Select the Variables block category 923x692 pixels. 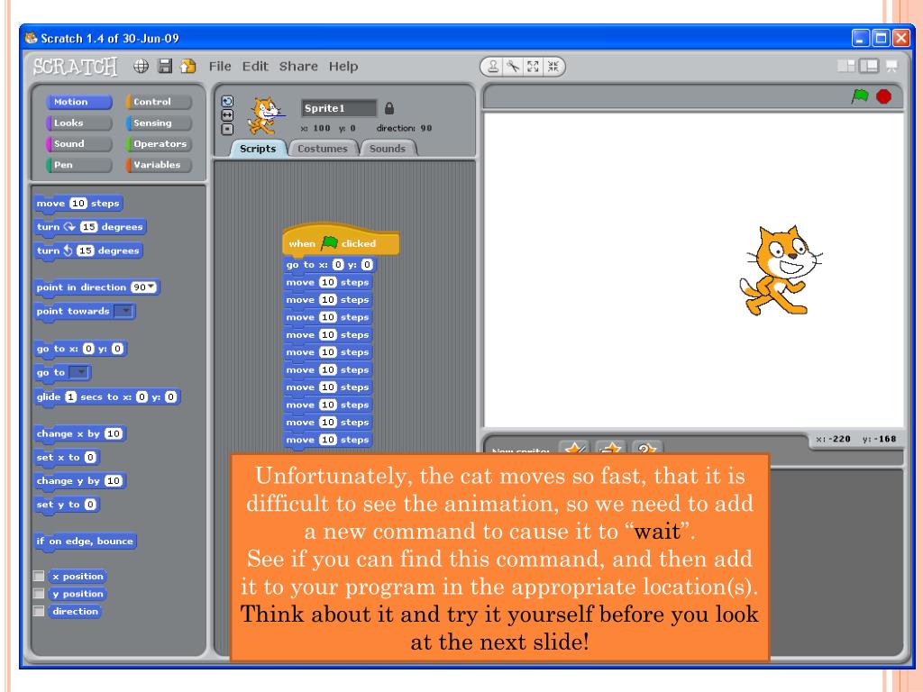[x=159, y=165]
